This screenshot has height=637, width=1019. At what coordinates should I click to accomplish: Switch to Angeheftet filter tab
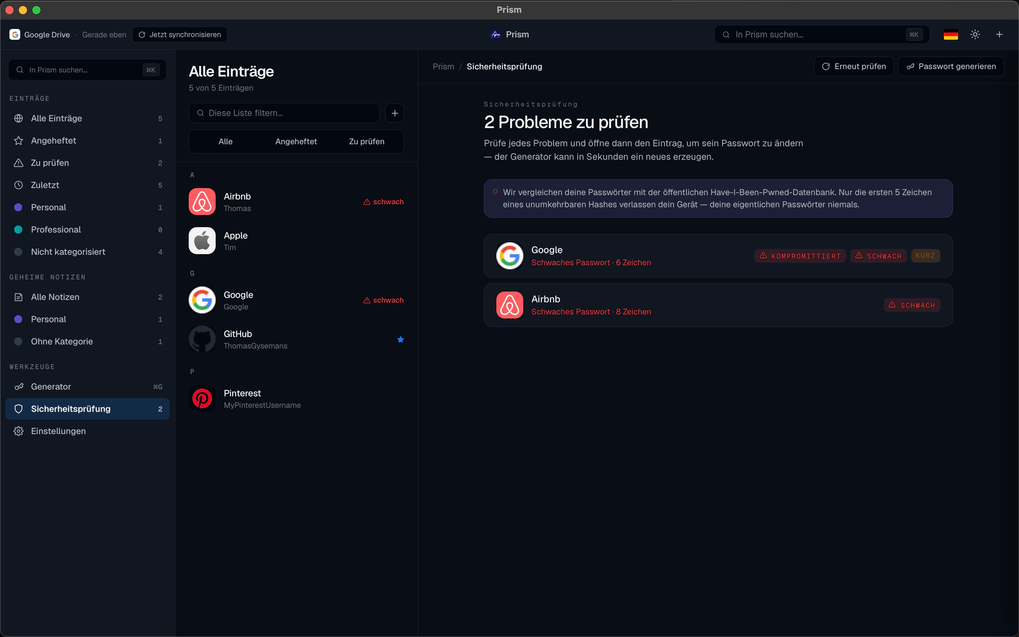tap(296, 142)
